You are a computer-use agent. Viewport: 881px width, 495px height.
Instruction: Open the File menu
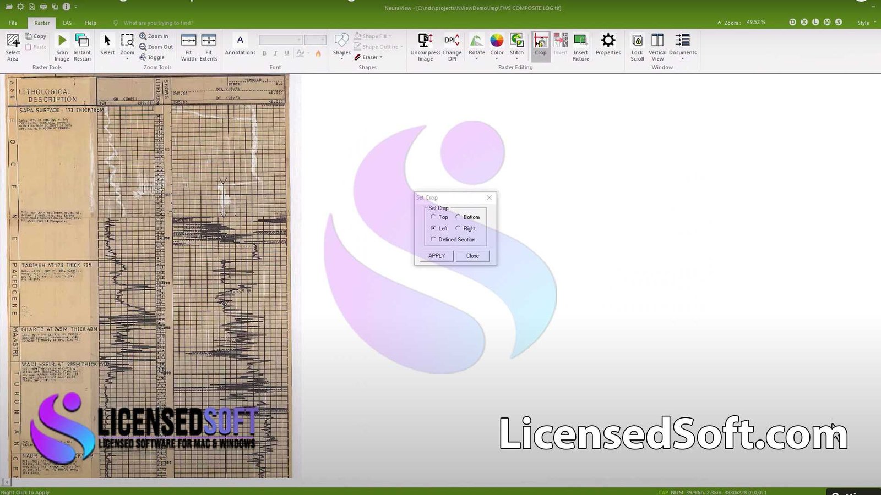pos(13,23)
